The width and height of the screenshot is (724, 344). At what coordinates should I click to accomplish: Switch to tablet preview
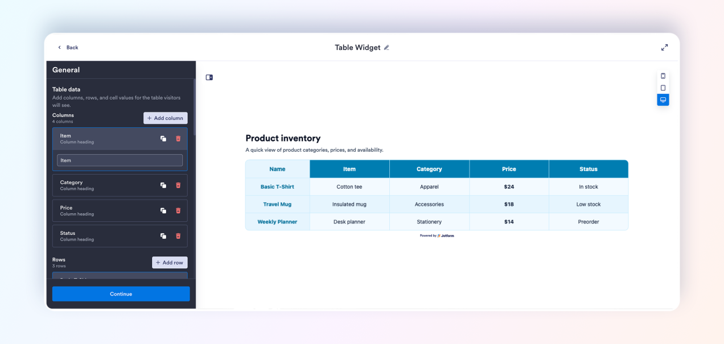(x=663, y=88)
